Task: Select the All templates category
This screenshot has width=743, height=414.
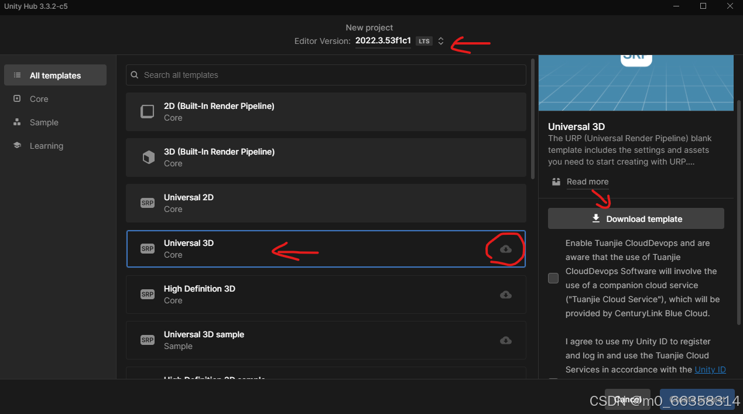Action: [x=55, y=75]
